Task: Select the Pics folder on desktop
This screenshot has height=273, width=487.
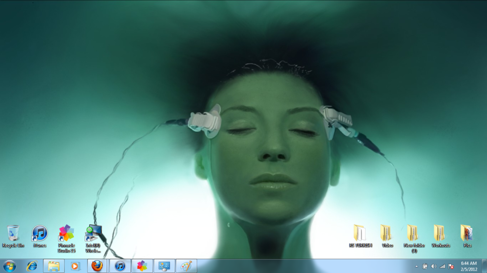Action: tap(467, 233)
